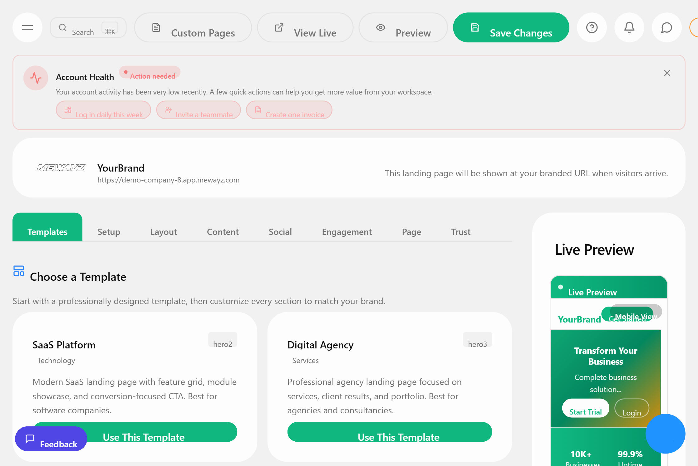698x466 pixels.
Task: Click the Custom Pages document icon
Action: 156,27
